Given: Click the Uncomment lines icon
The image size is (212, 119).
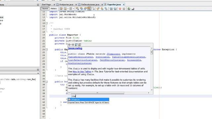Looking at the screenshot, I should pos(133,9).
